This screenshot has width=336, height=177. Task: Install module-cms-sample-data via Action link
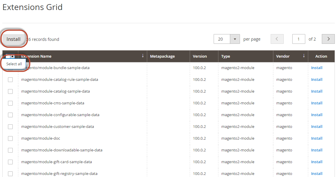(317, 103)
